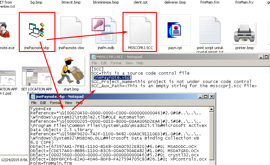Select the SET LOCATION APP image thumbnail
The image size is (270, 165).
[37, 76]
